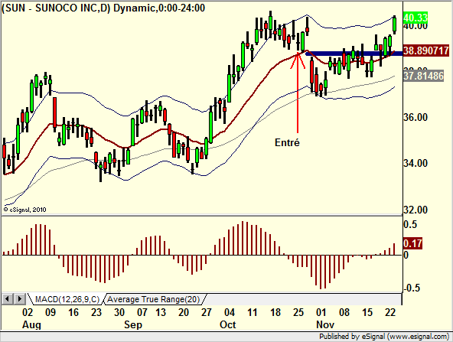Click the 25 date label on time axis
453x342 pixels.
(298, 312)
